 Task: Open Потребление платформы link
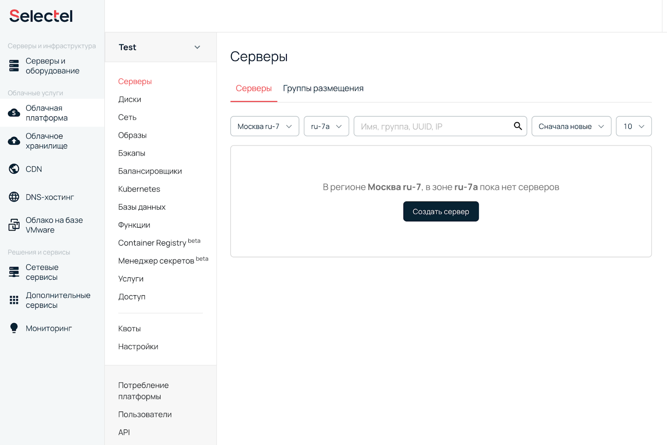pos(143,391)
